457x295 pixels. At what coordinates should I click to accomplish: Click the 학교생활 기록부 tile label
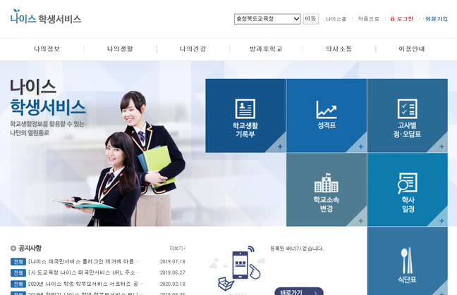(245, 130)
